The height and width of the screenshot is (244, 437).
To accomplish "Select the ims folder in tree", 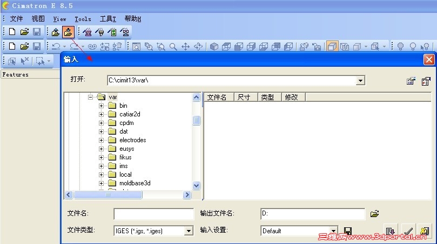I will [124, 166].
